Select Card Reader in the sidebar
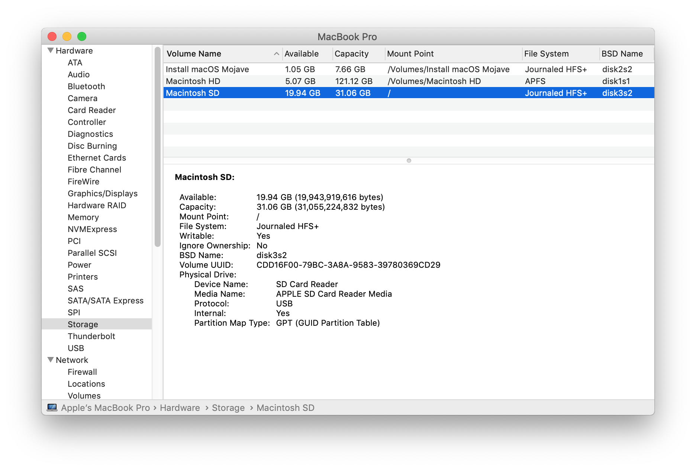 (91, 110)
